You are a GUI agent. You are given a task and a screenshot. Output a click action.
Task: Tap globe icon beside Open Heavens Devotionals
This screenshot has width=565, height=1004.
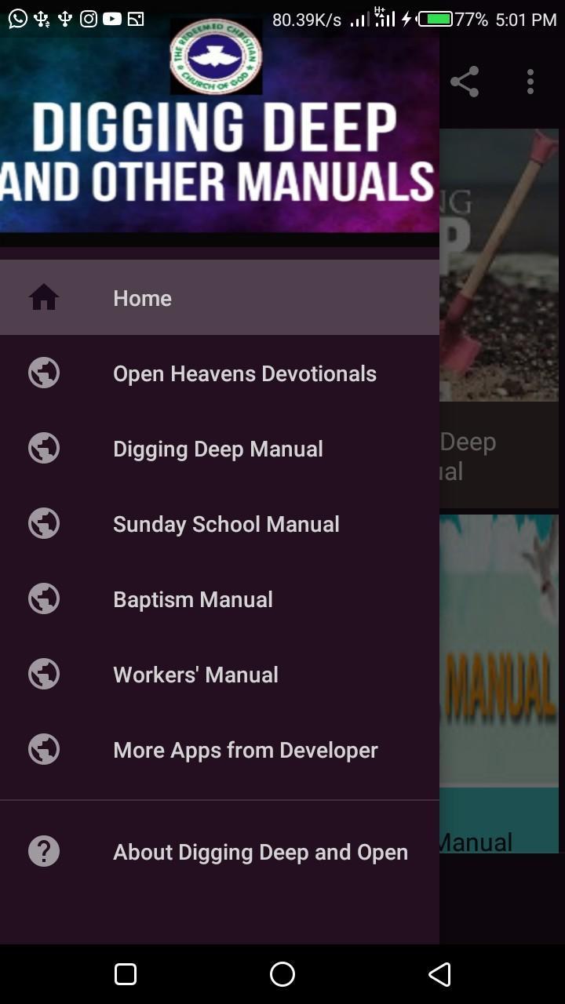pos(44,373)
